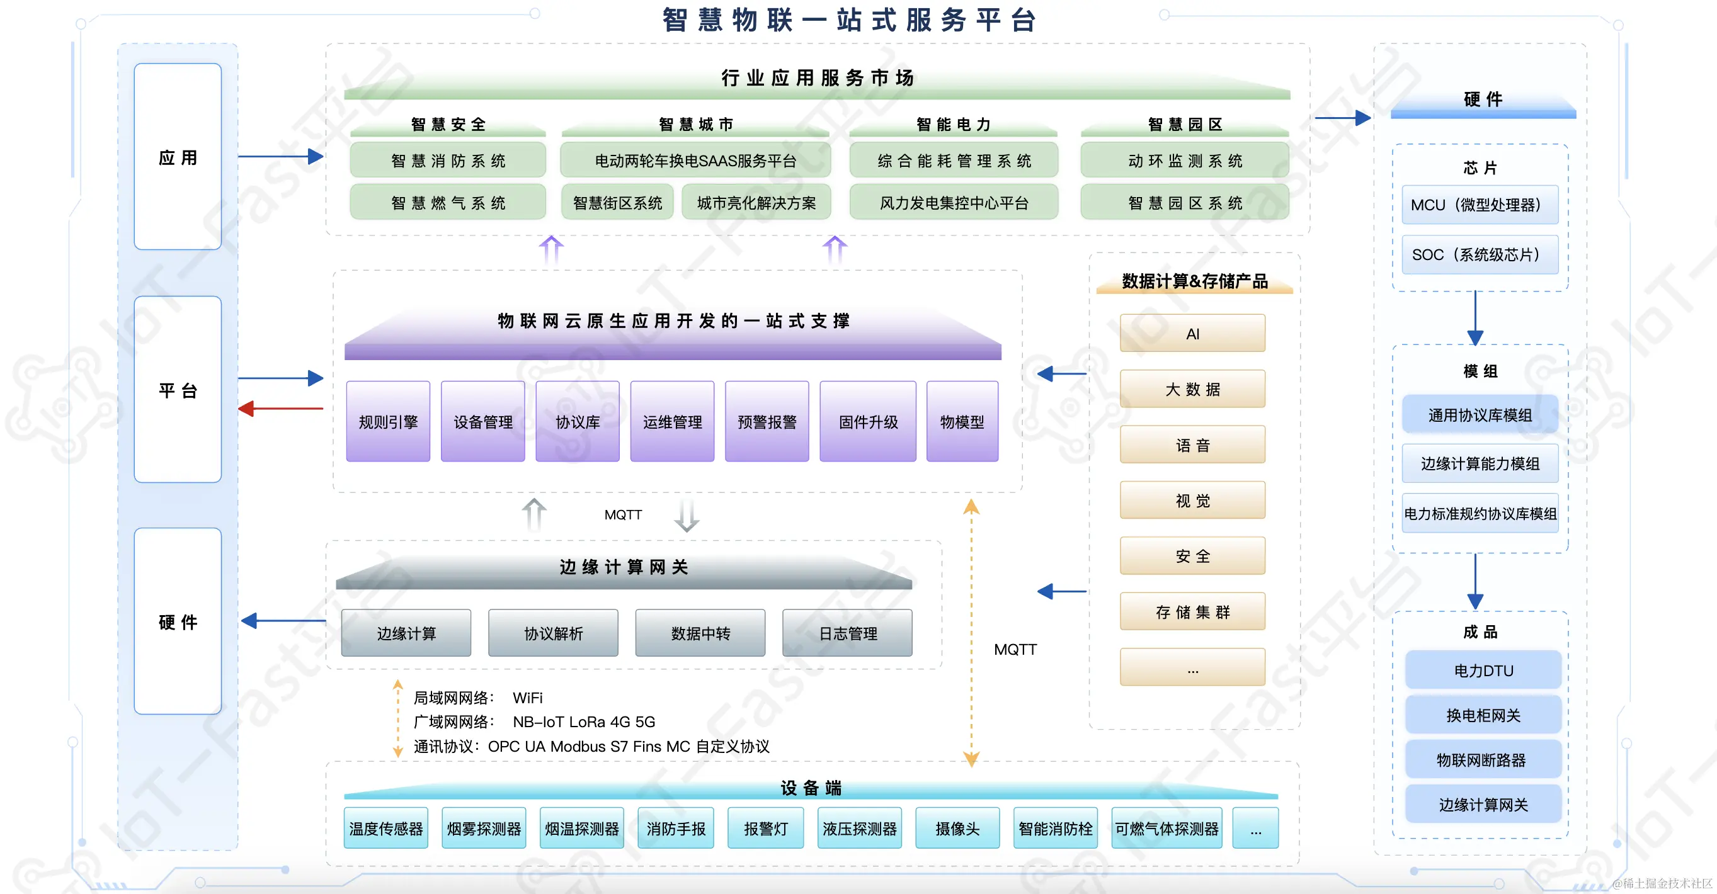The width and height of the screenshot is (1717, 894).
Task: Click the blue down arrow below 芯片 box
Action: click(x=1475, y=318)
